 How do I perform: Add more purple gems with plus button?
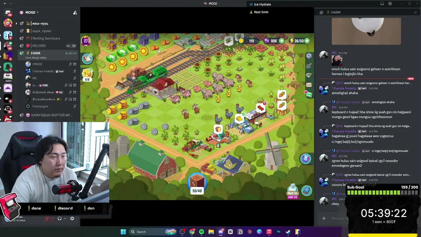tap(282, 41)
